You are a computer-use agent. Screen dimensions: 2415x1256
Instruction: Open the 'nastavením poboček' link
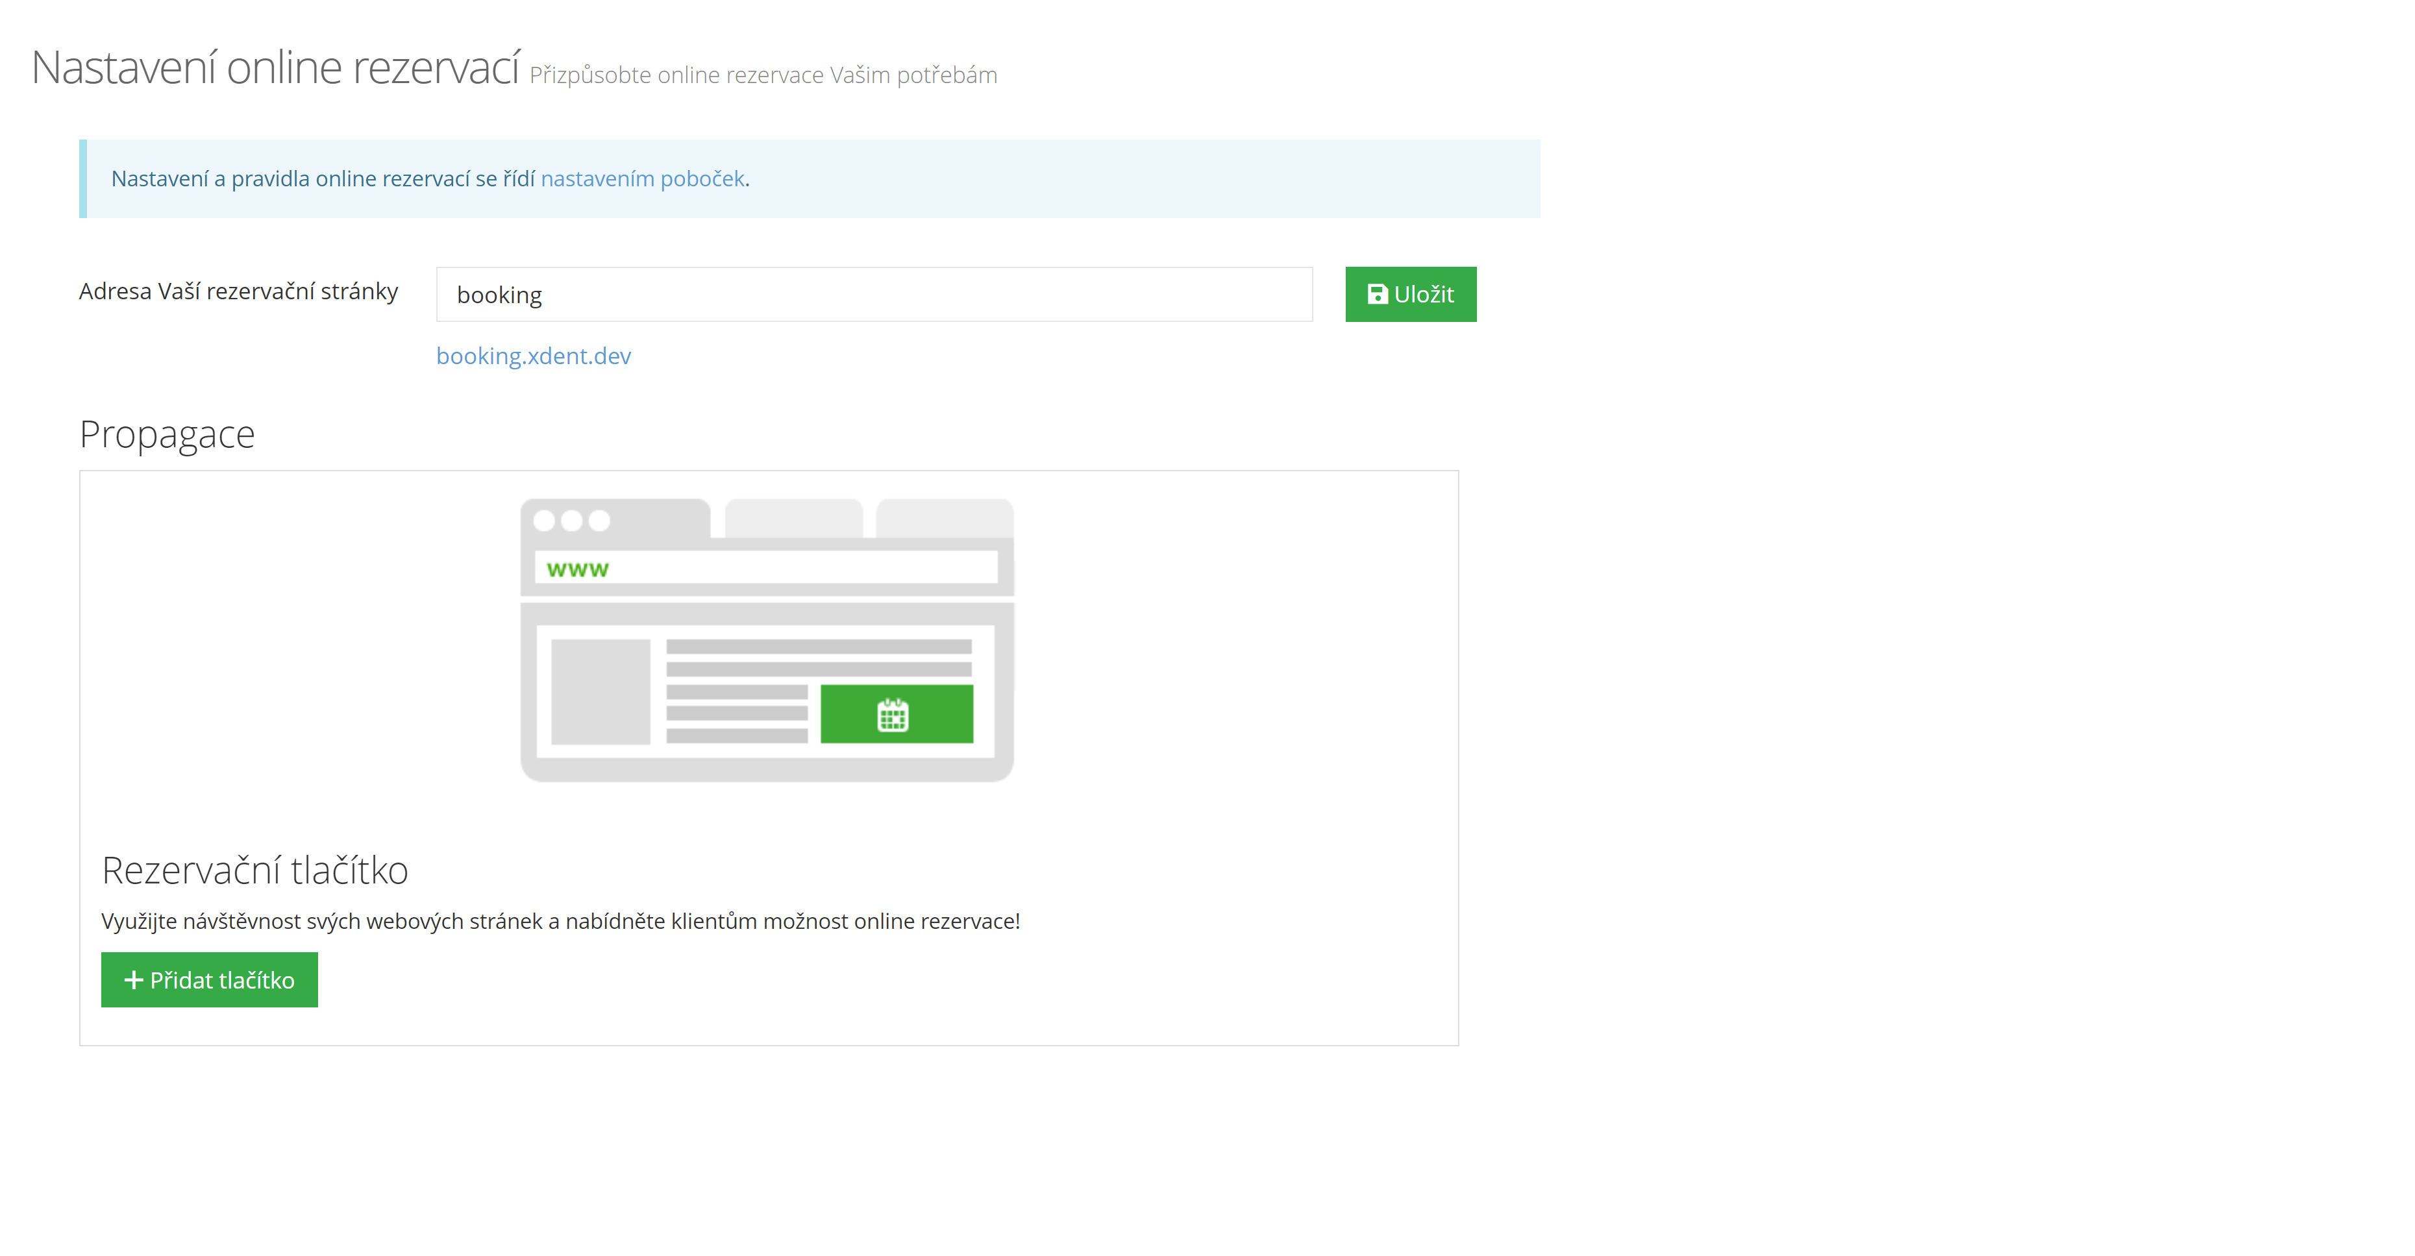tap(642, 178)
